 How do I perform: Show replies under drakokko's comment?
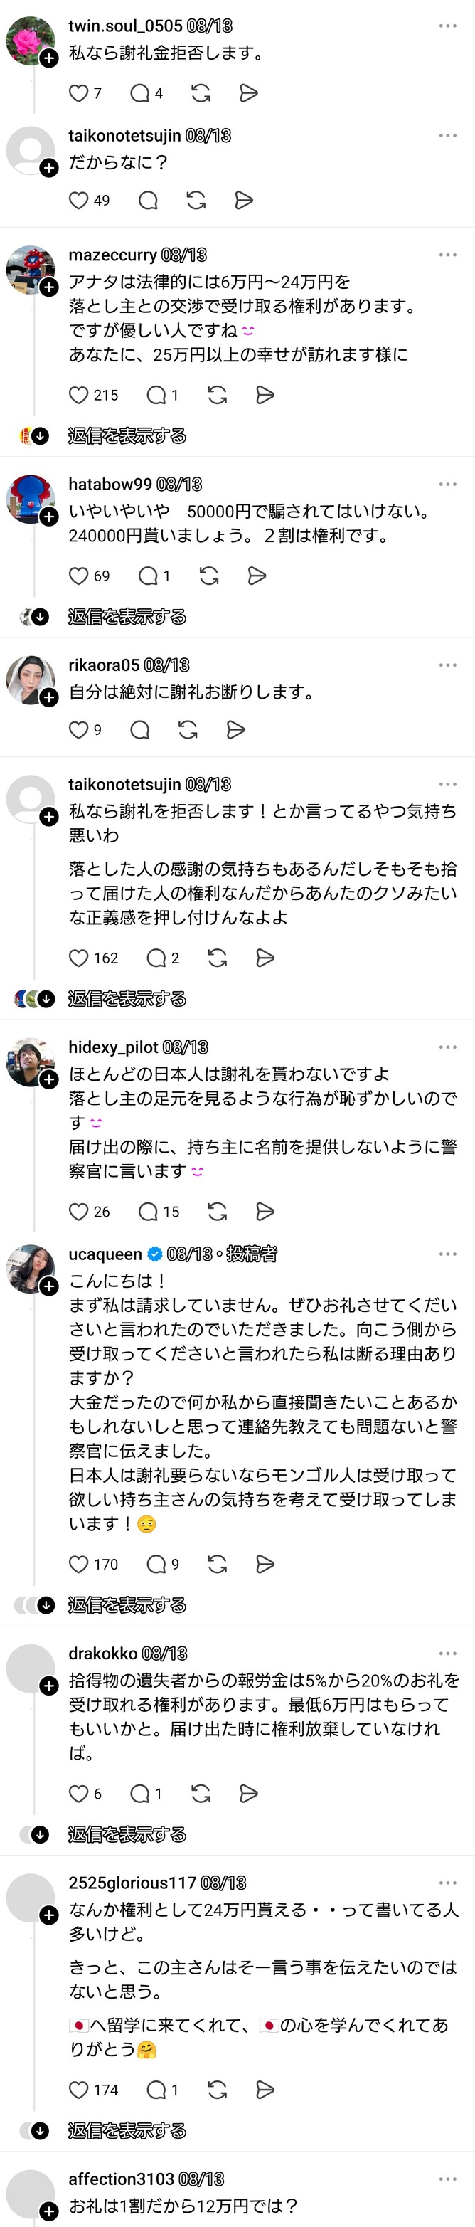127,1834
